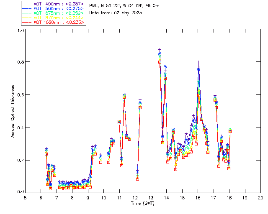
Task: Click the x-axis tick label 9
Action: (88, 198)
